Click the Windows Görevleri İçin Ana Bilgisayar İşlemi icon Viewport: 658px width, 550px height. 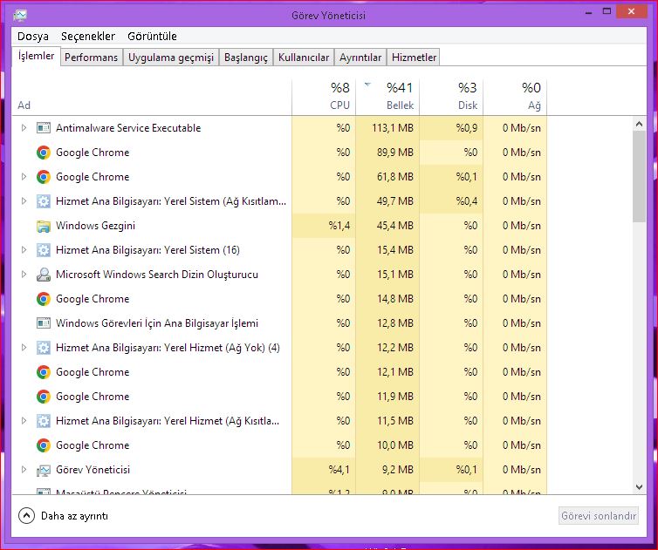pos(44,323)
